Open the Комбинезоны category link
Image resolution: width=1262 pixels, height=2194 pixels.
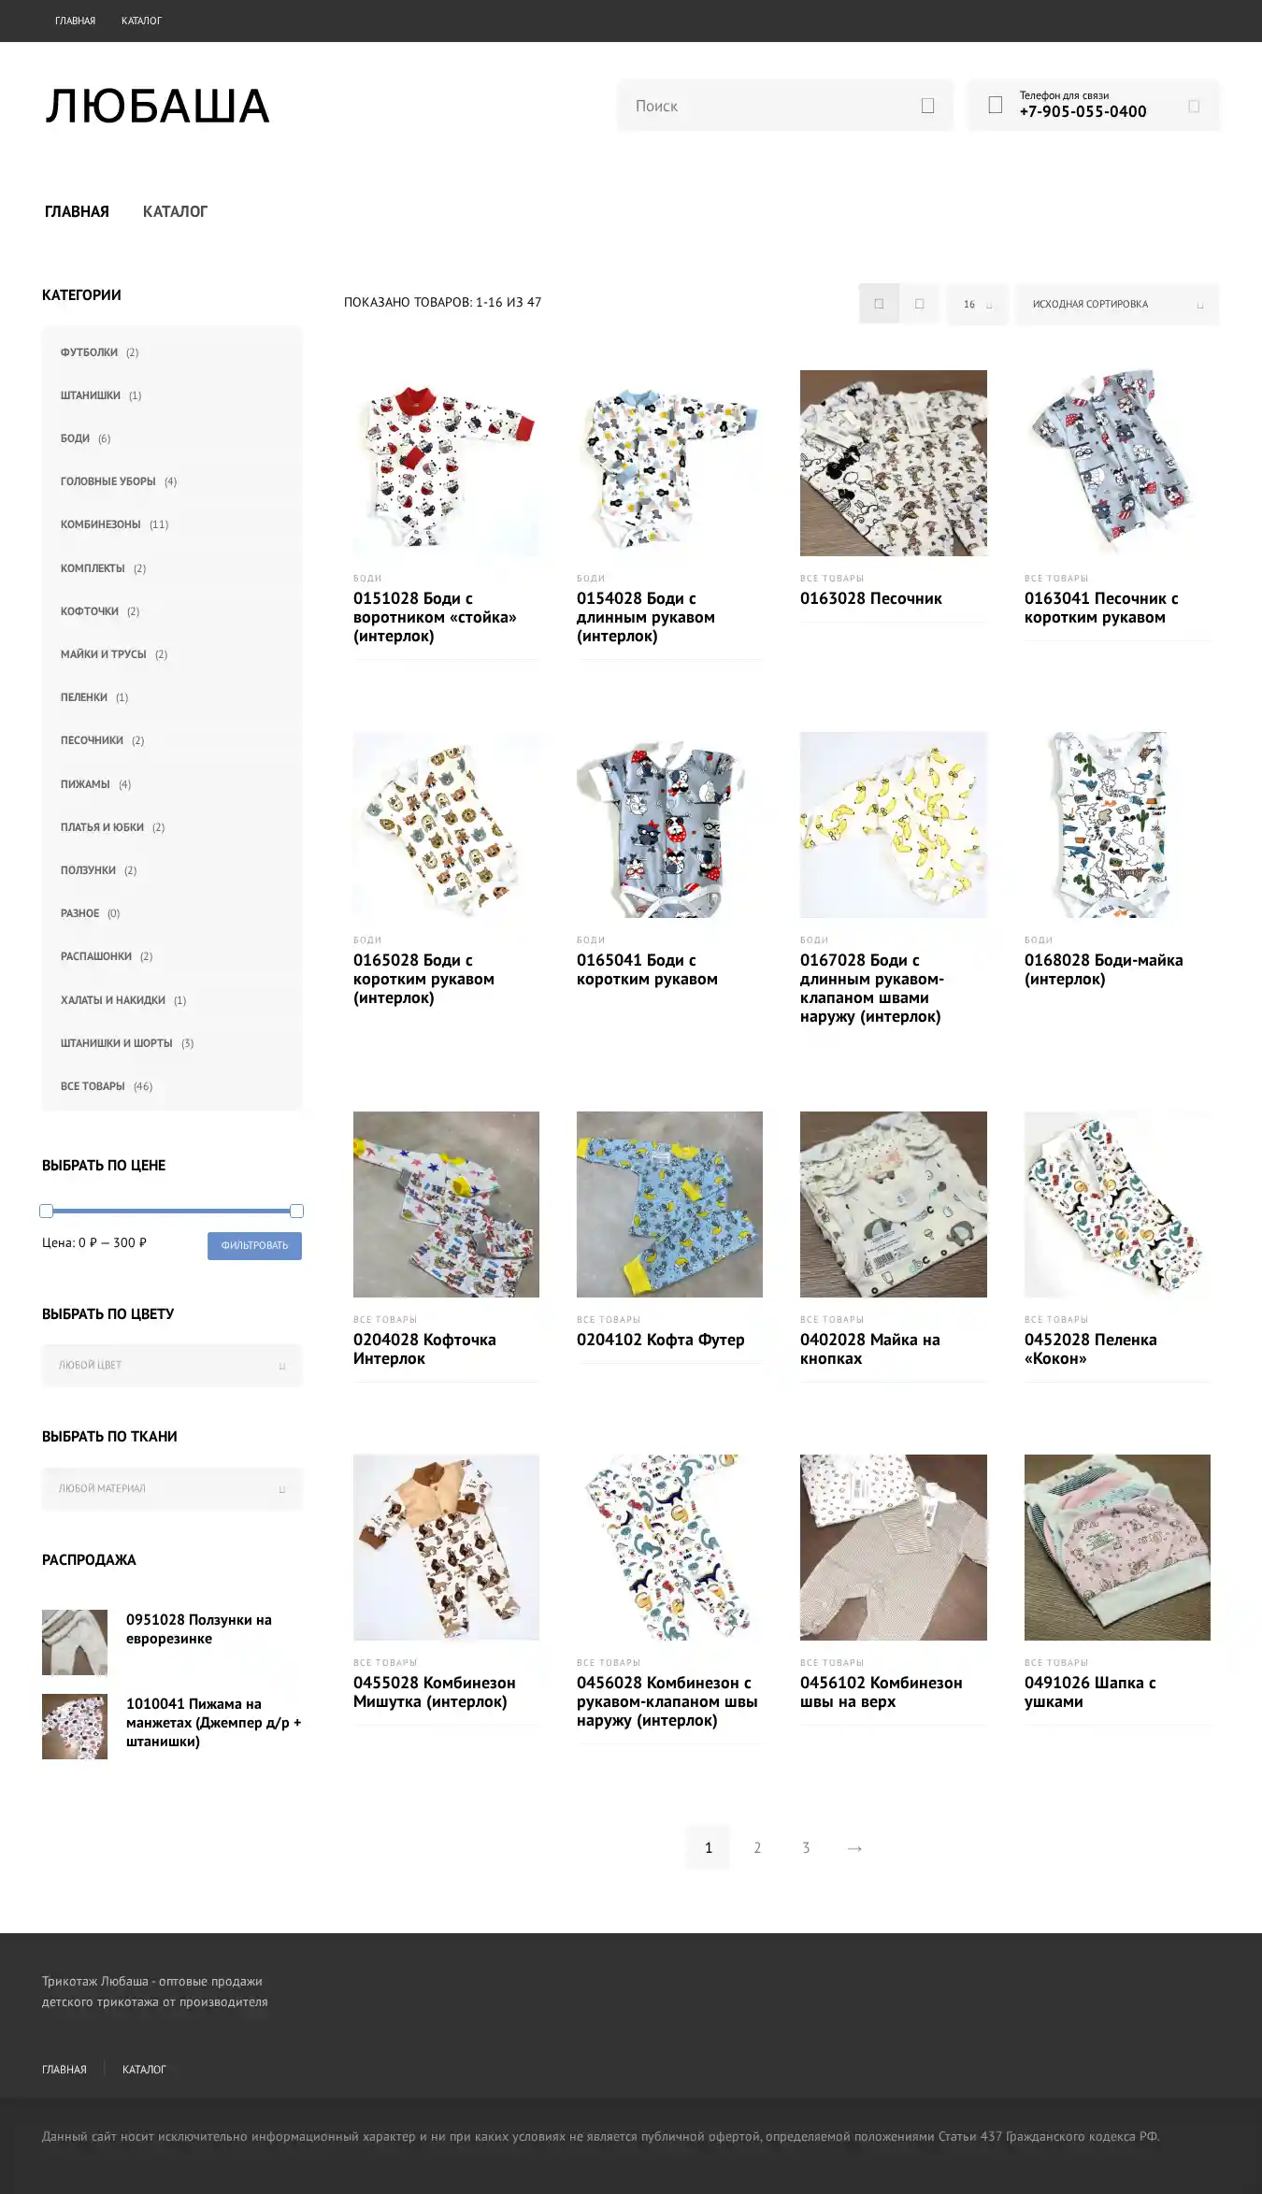pyautogui.click(x=101, y=524)
